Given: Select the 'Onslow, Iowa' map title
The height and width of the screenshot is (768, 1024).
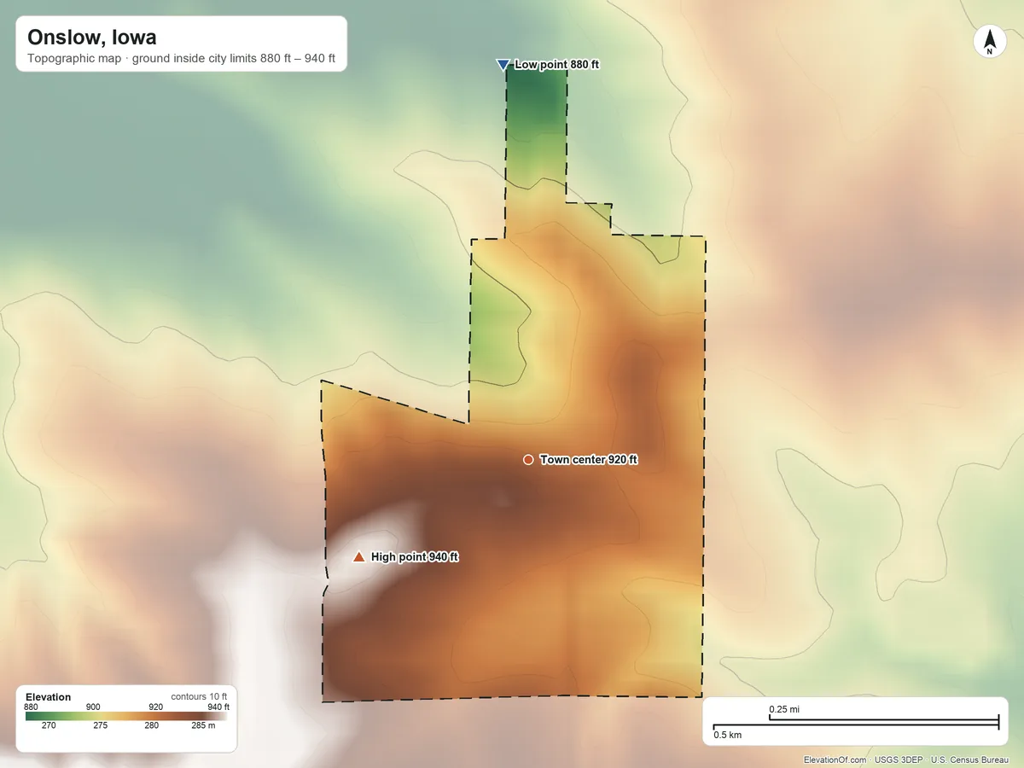Looking at the screenshot, I should click(91, 38).
